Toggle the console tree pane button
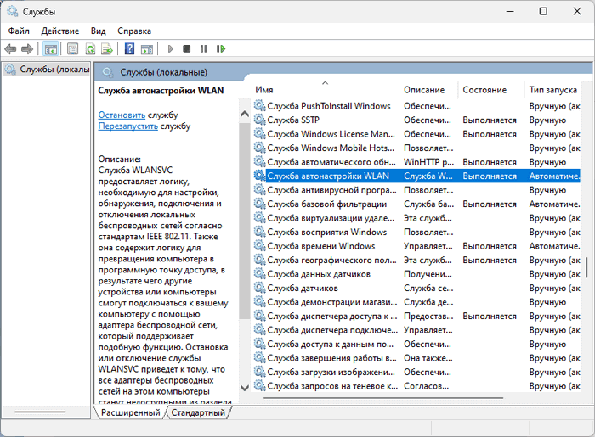This screenshot has height=437, width=595. (51, 49)
